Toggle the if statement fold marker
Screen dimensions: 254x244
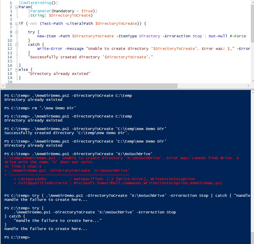tap(17, 23)
